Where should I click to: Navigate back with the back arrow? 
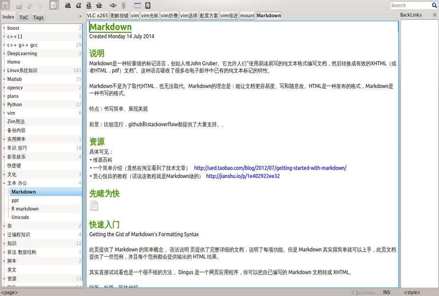[30, 6]
